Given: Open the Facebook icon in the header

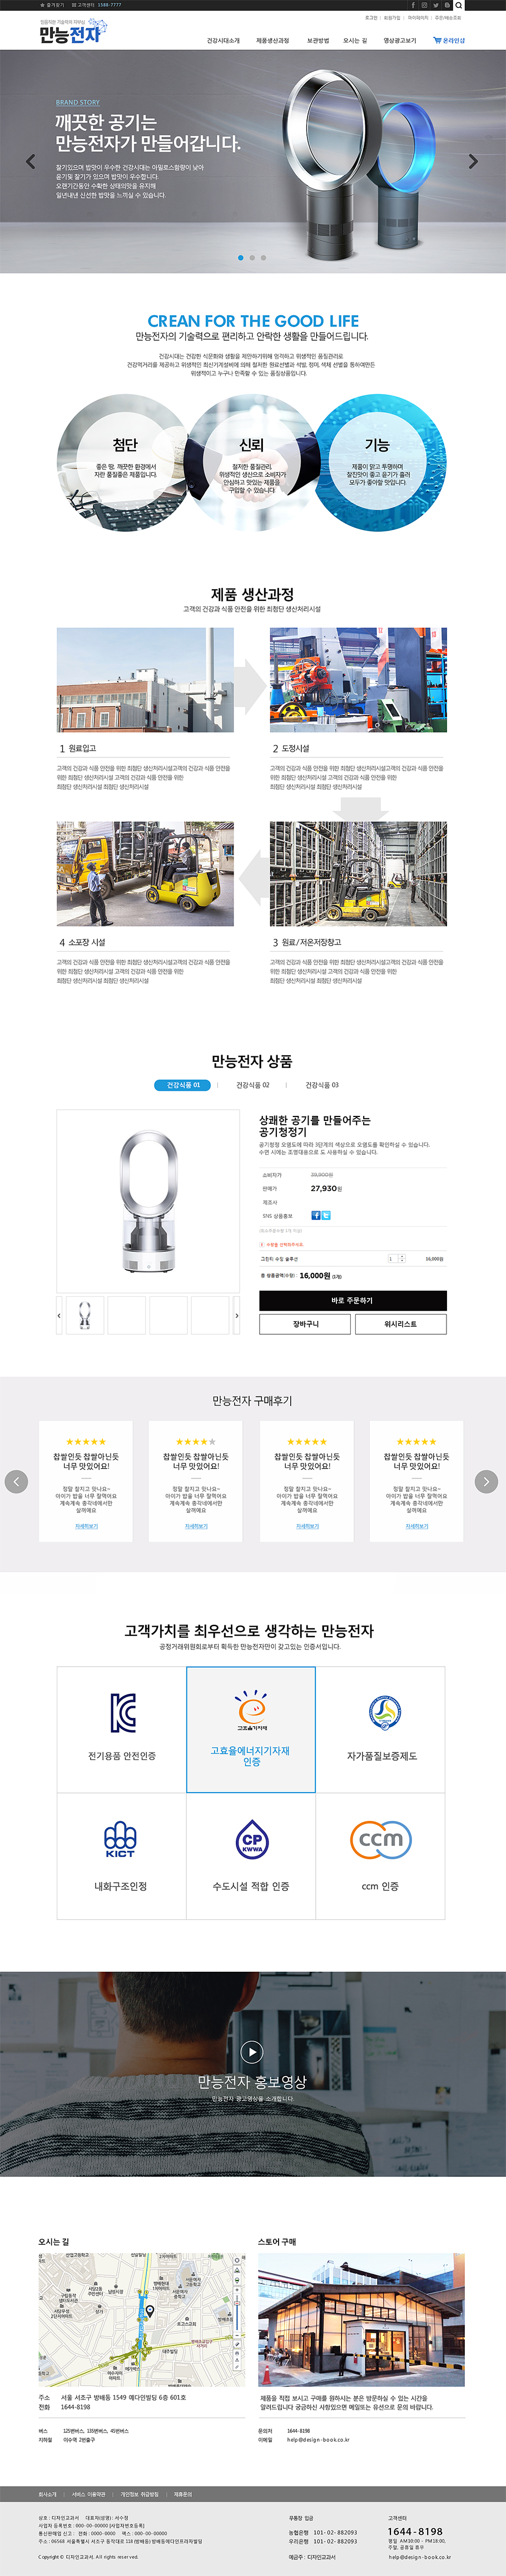Looking at the screenshot, I should [x=413, y=5].
